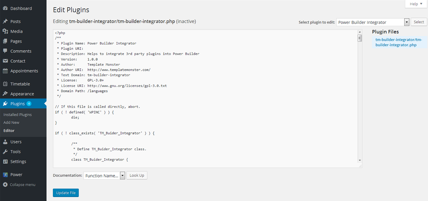The image size is (428, 201).
Task: Open the Select plugin to edit dropdown
Action: tap(372, 22)
